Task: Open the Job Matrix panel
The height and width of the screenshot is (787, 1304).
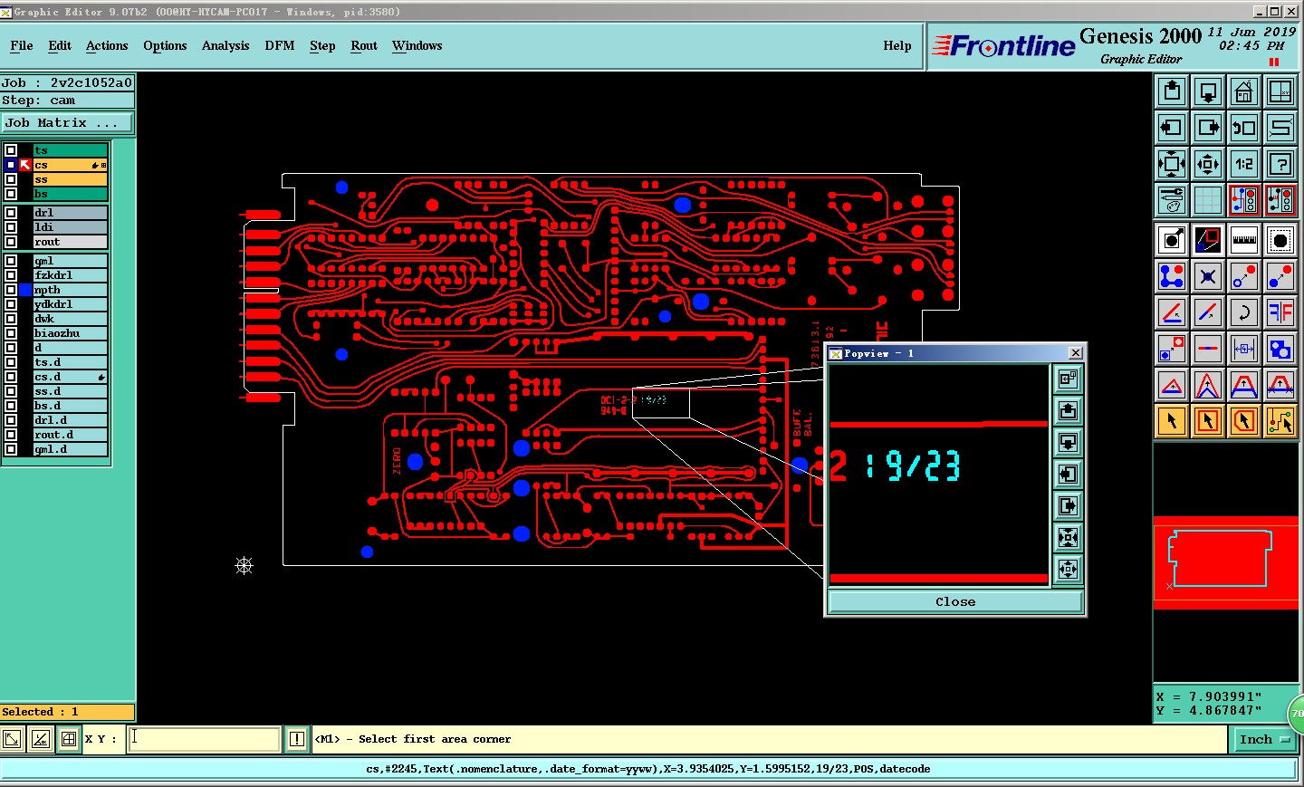Action: (x=68, y=123)
